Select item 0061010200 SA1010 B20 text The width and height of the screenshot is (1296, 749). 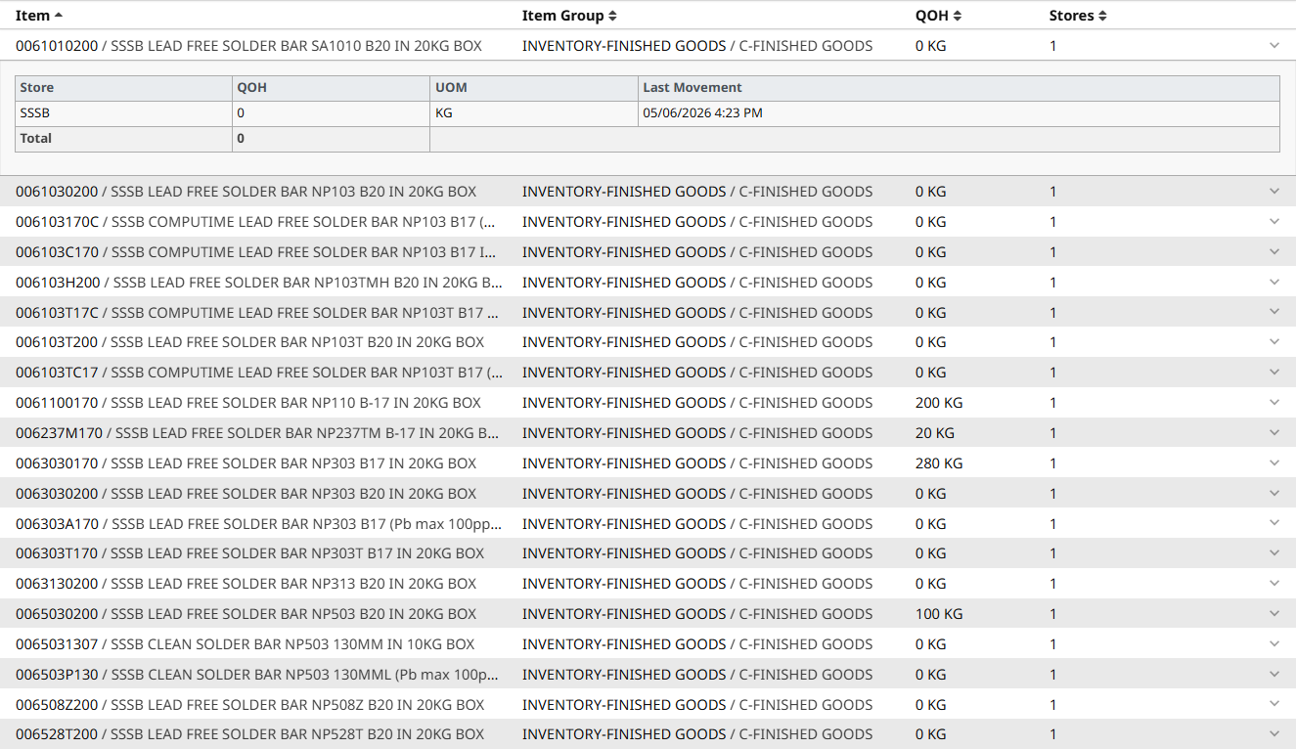click(x=248, y=46)
